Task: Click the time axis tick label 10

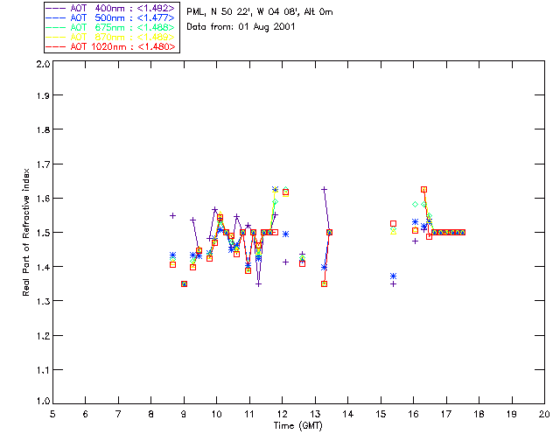Action: click(x=216, y=414)
